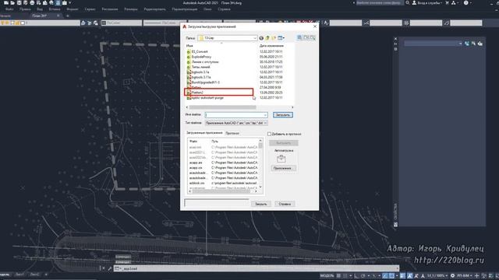Open the Views menu icon in Load dialog
Viewport: 499px width, 280px height.
coord(281,38)
